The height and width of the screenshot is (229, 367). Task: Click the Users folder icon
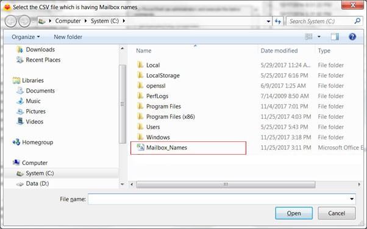coord(140,127)
